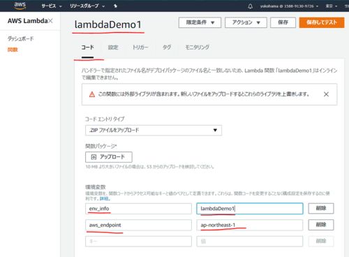
Task: Click the コード エントリ タイプ label
Action: [x=105, y=119]
